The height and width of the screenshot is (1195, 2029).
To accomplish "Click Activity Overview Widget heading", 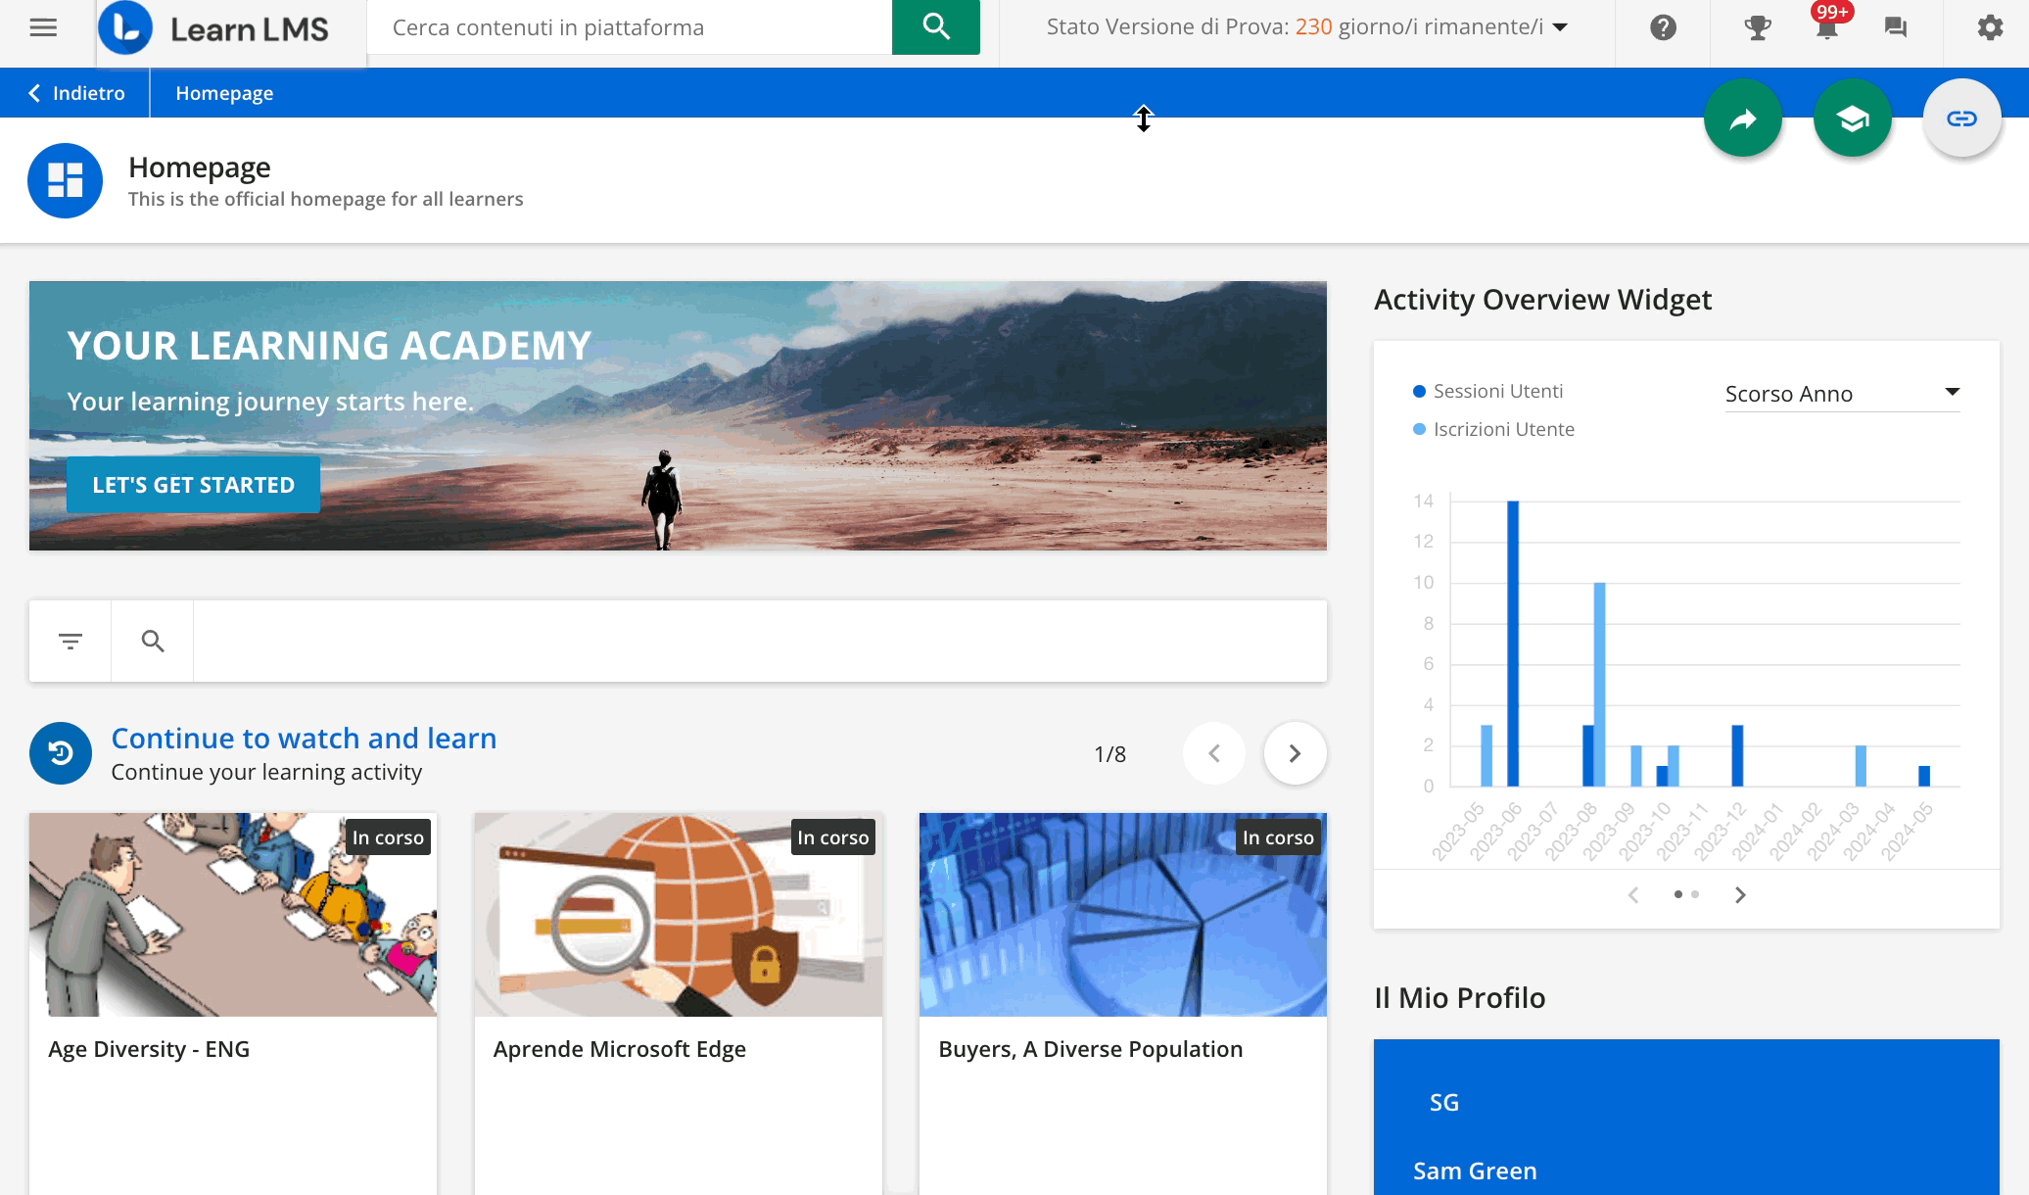I will [1542, 300].
